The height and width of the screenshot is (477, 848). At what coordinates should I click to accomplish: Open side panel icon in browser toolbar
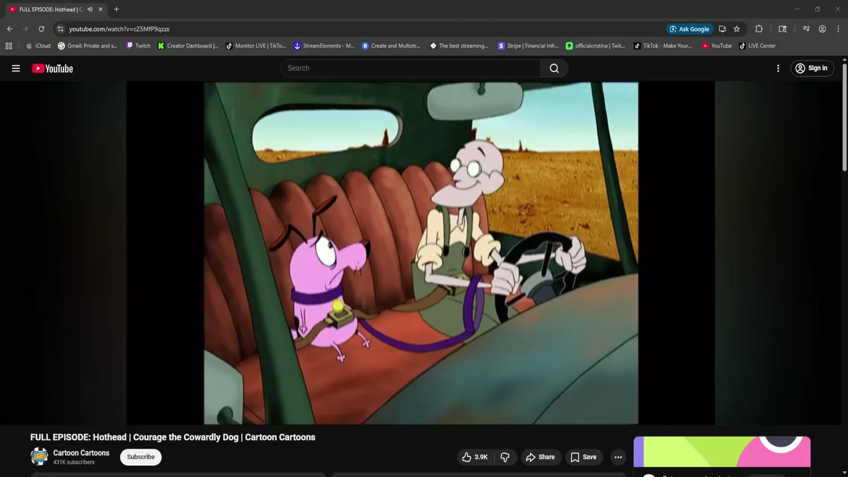(x=782, y=29)
